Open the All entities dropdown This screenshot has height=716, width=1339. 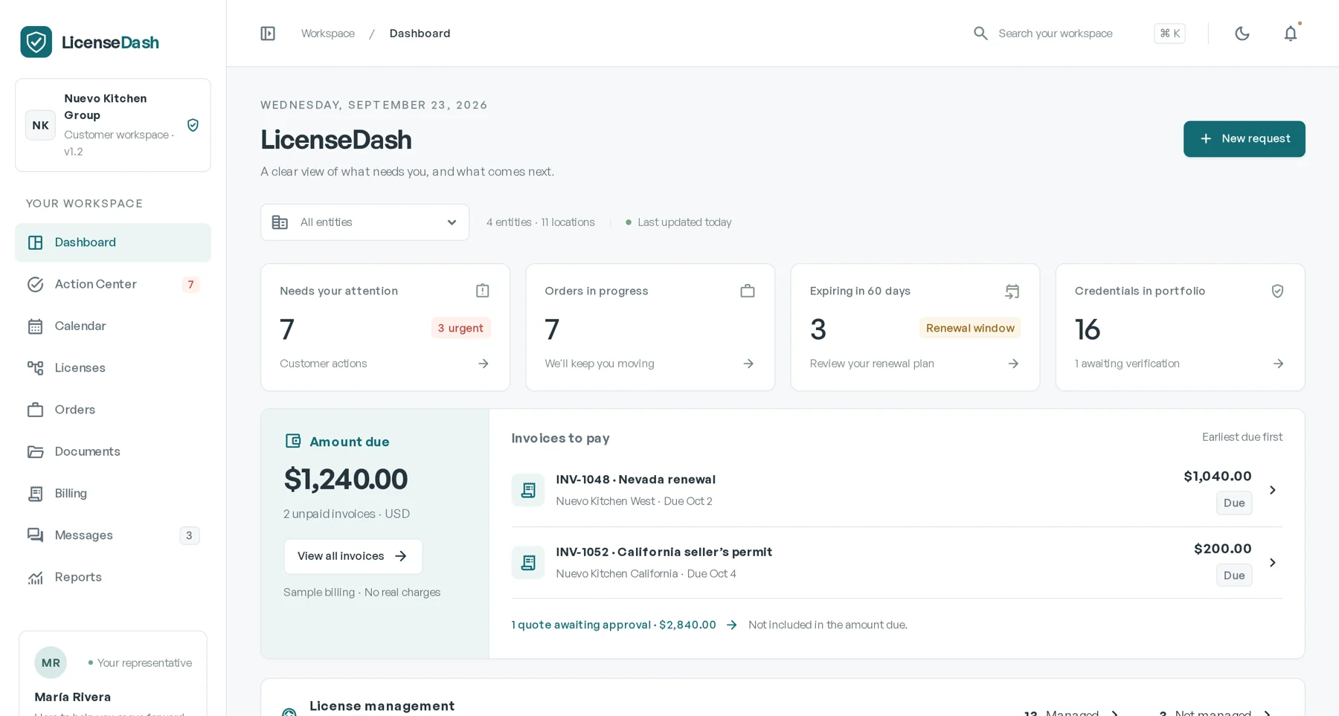tap(365, 222)
